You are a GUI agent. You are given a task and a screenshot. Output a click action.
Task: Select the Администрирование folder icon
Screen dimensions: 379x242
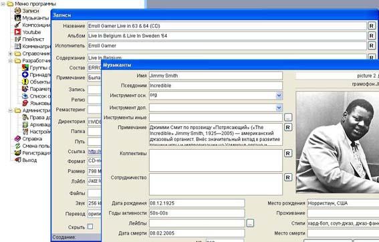[17, 110]
